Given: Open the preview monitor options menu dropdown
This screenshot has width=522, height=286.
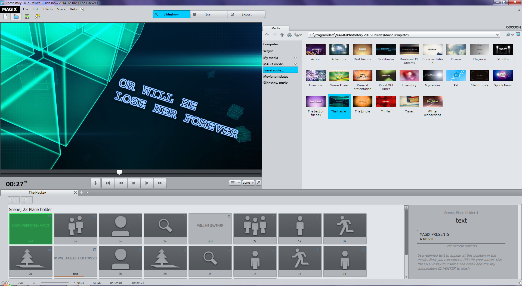Looking at the screenshot, I should [x=235, y=183].
